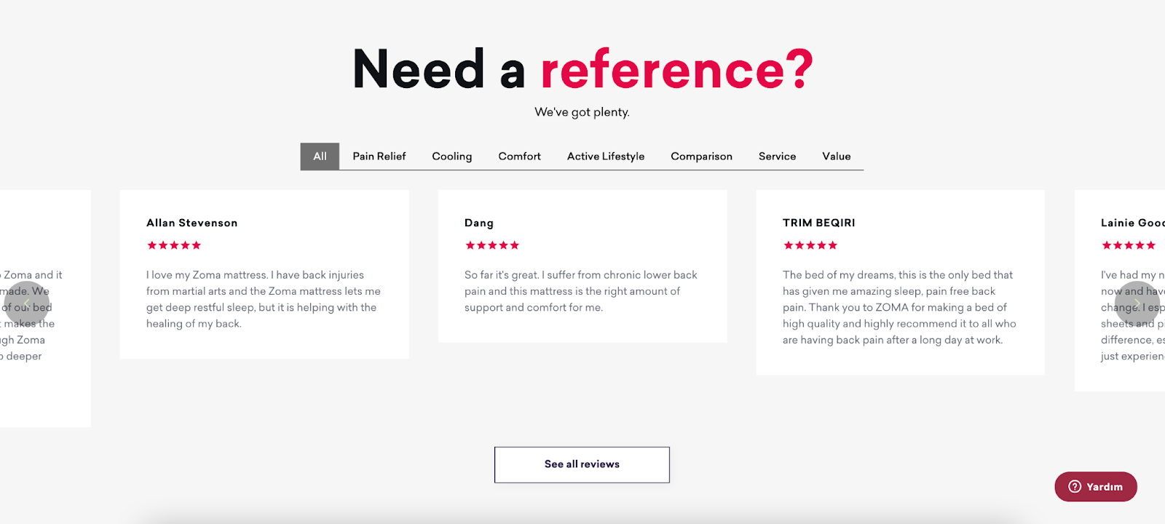Click TRIM BEQIRI's star rating
The height and width of the screenshot is (524, 1165).
tap(810, 245)
